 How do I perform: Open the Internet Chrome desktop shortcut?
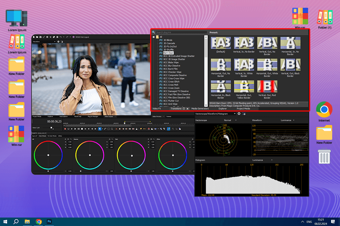point(324,112)
